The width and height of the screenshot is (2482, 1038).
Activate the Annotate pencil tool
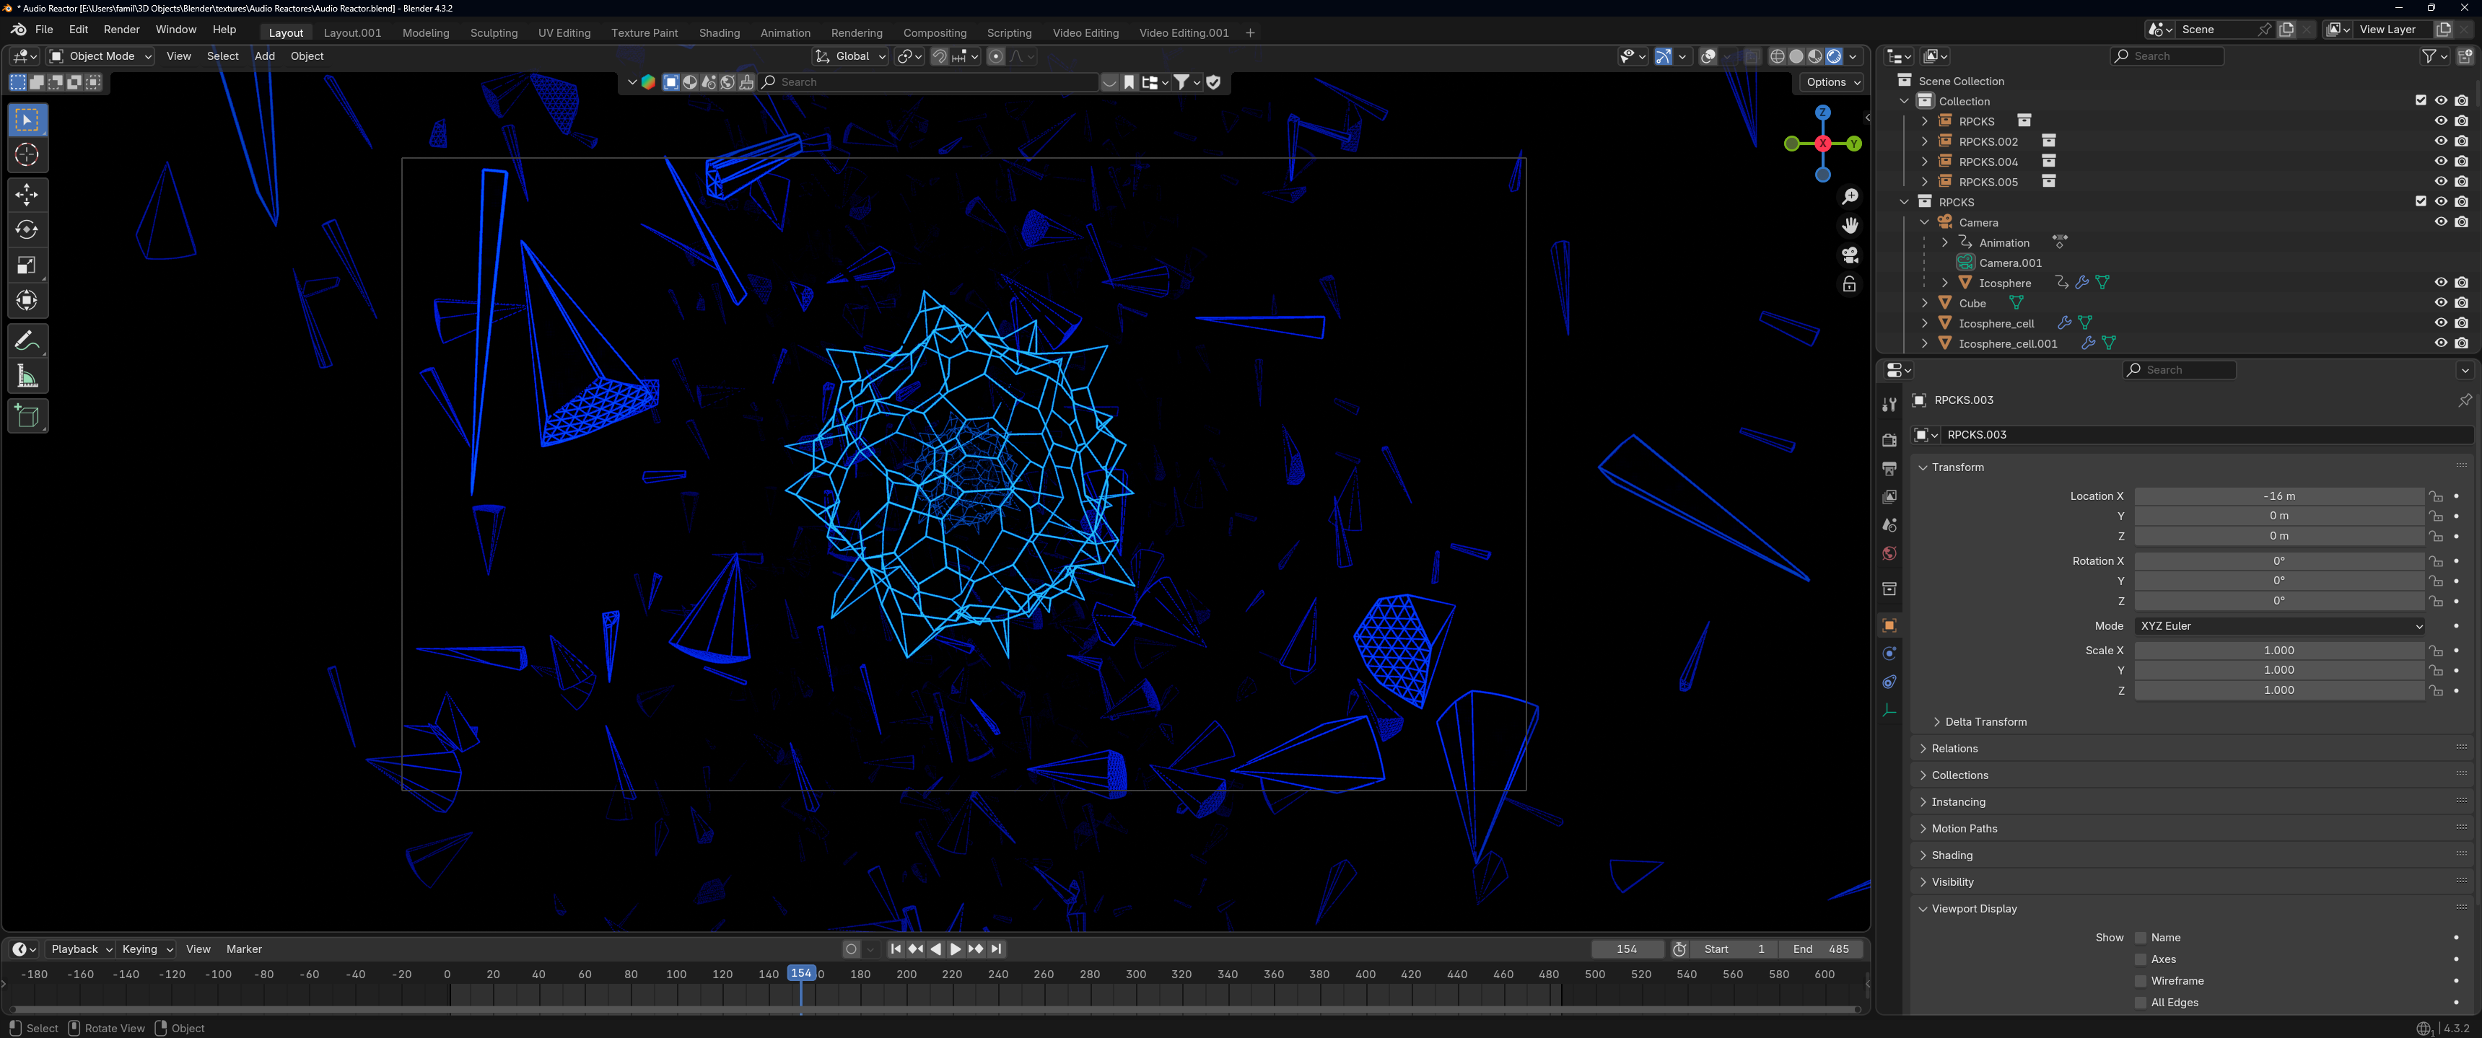[27, 341]
